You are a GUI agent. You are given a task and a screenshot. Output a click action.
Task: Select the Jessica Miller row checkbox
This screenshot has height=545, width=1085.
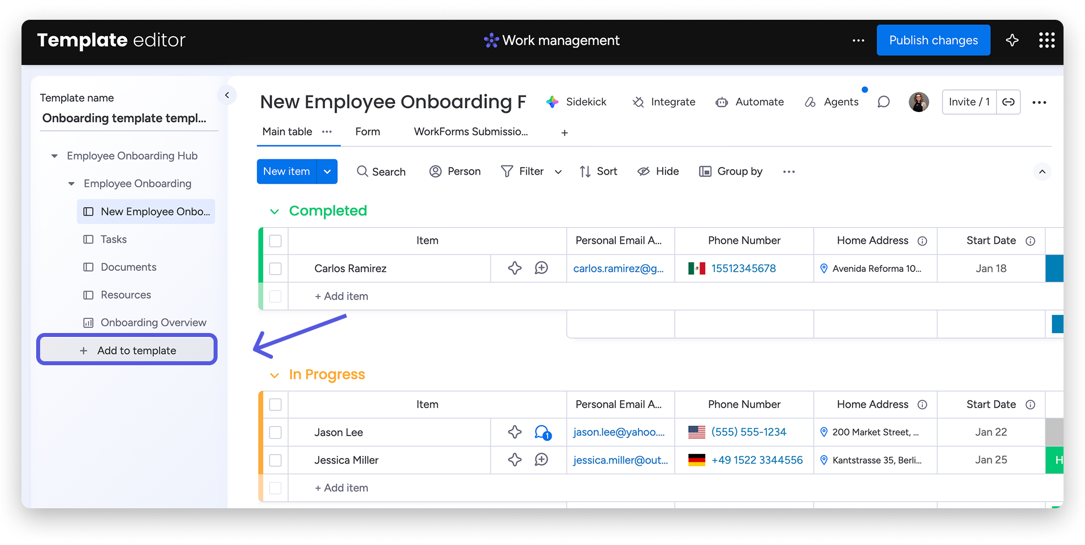point(275,460)
